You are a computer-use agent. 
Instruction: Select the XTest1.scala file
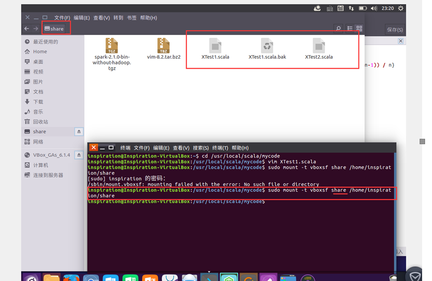[215, 49]
